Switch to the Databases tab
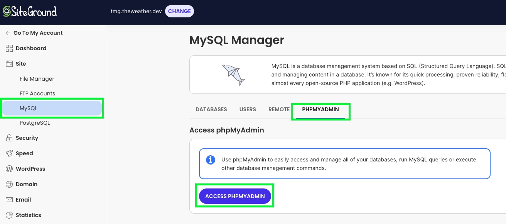The width and height of the screenshot is (506, 224). click(211, 109)
